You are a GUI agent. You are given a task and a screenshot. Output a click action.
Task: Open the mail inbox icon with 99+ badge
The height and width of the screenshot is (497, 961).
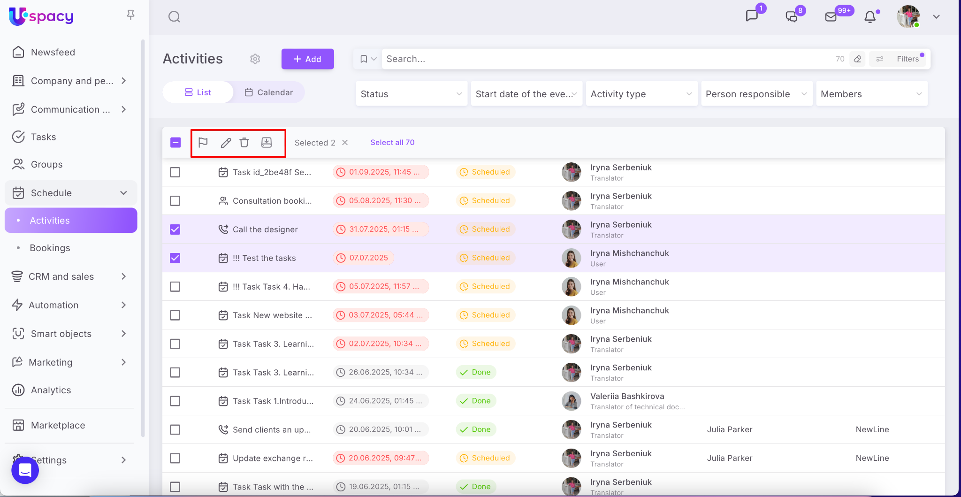pyautogui.click(x=831, y=17)
